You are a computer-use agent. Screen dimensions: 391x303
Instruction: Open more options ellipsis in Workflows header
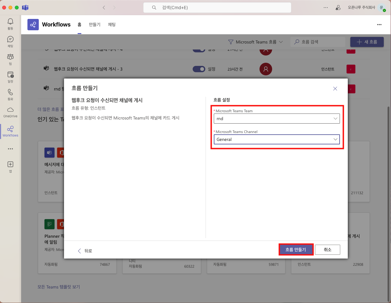coord(379,25)
